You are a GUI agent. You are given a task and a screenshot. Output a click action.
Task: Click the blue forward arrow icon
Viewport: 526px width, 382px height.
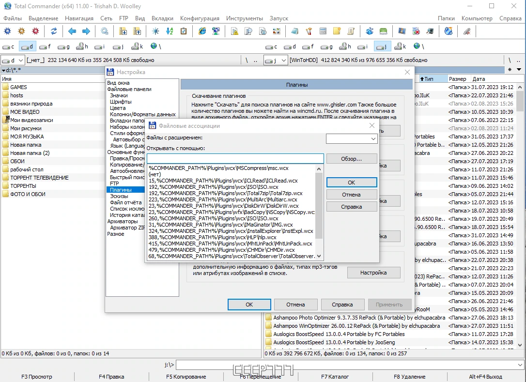click(86, 31)
